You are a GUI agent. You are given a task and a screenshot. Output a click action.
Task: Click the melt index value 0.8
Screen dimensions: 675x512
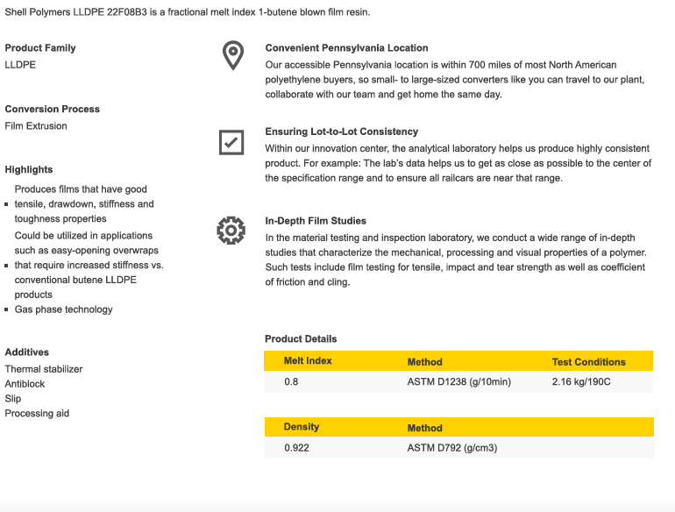(291, 382)
